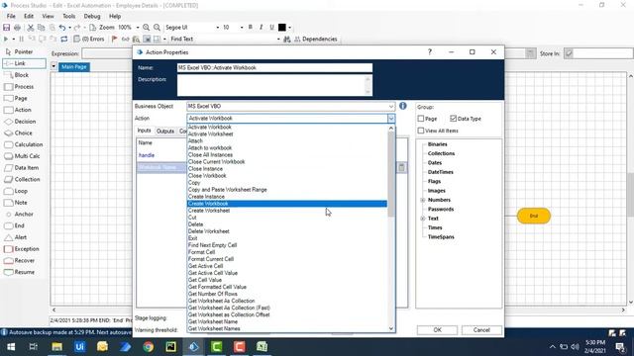This screenshot has height=356, width=634.
Task: Enable the View All Items checkbox
Action: click(421, 131)
